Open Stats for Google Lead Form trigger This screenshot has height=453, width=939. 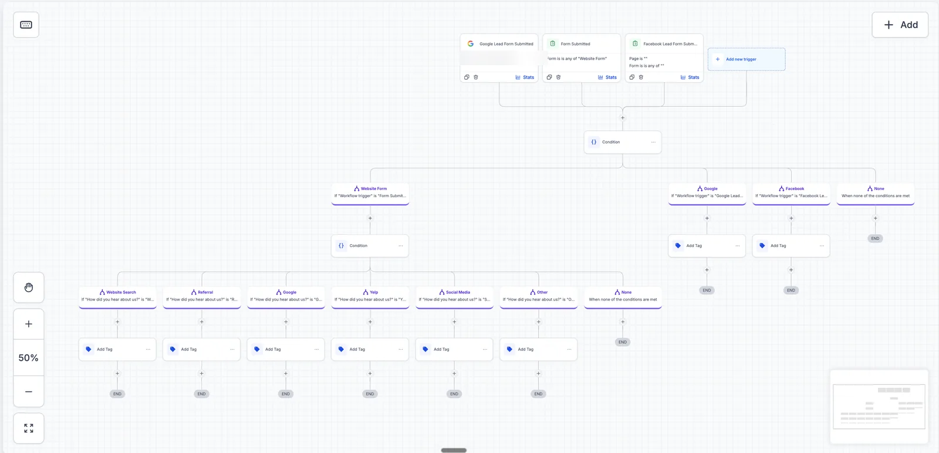click(525, 77)
